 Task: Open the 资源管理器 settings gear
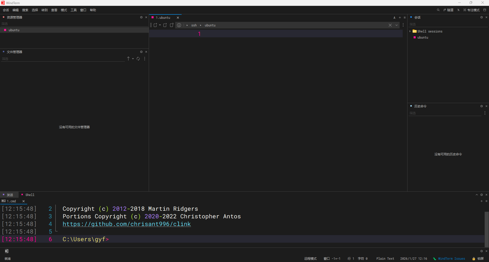(141, 17)
